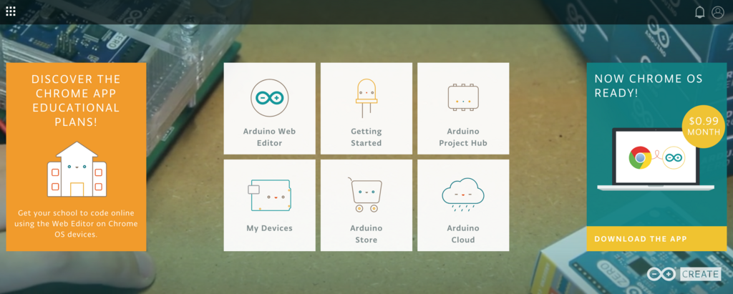Click the school building illustration
The image size is (733, 294).
77,170
